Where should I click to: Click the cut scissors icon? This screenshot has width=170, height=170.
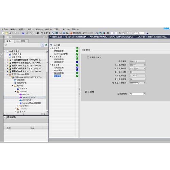pos(27,33)
